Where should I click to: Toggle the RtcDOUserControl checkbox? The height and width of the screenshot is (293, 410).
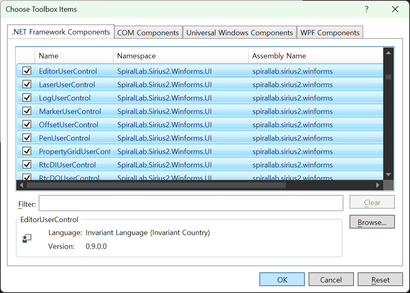click(27, 177)
